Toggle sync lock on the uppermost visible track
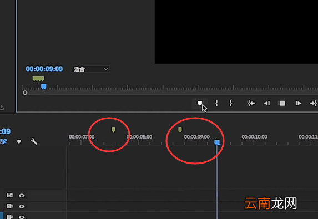The width and height of the screenshot is (318, 219). (x=9, y=195)
